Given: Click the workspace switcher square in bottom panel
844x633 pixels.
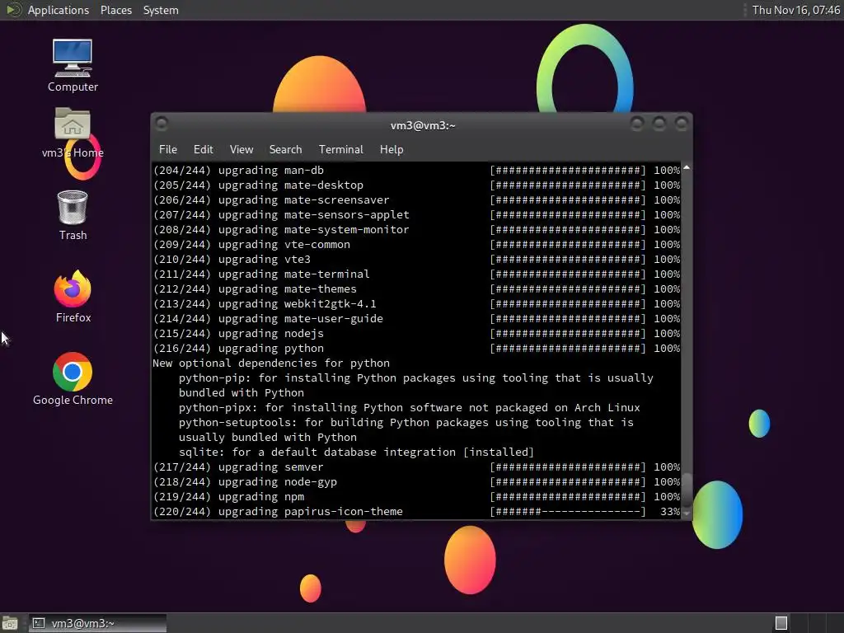Looking at the screenshot, I should 781,623.
